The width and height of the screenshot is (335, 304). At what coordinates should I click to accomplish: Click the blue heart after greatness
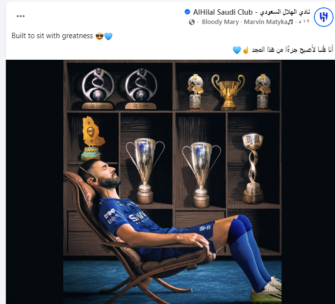pyautogui.click(x=108, y=36)
